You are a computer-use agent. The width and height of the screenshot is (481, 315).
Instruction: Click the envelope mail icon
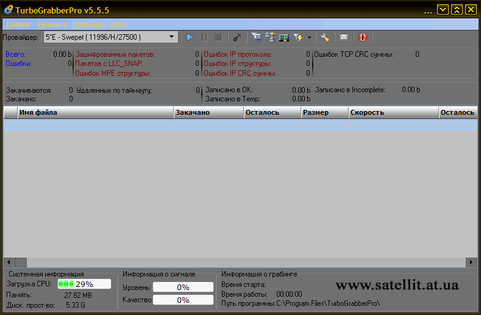point(344,37)
